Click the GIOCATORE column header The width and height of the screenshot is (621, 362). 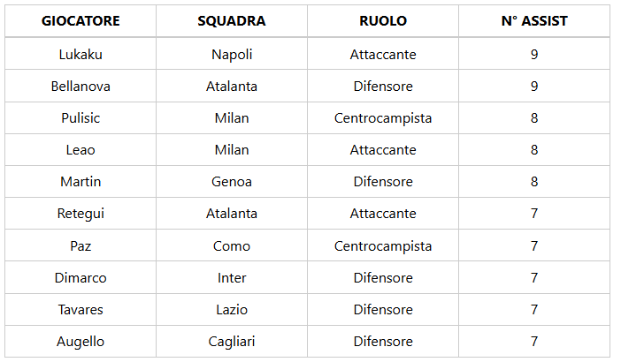tap(80, 21)
